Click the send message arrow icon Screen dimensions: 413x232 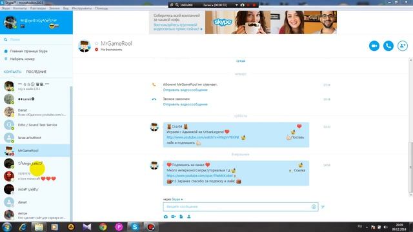tap(323, 207)
